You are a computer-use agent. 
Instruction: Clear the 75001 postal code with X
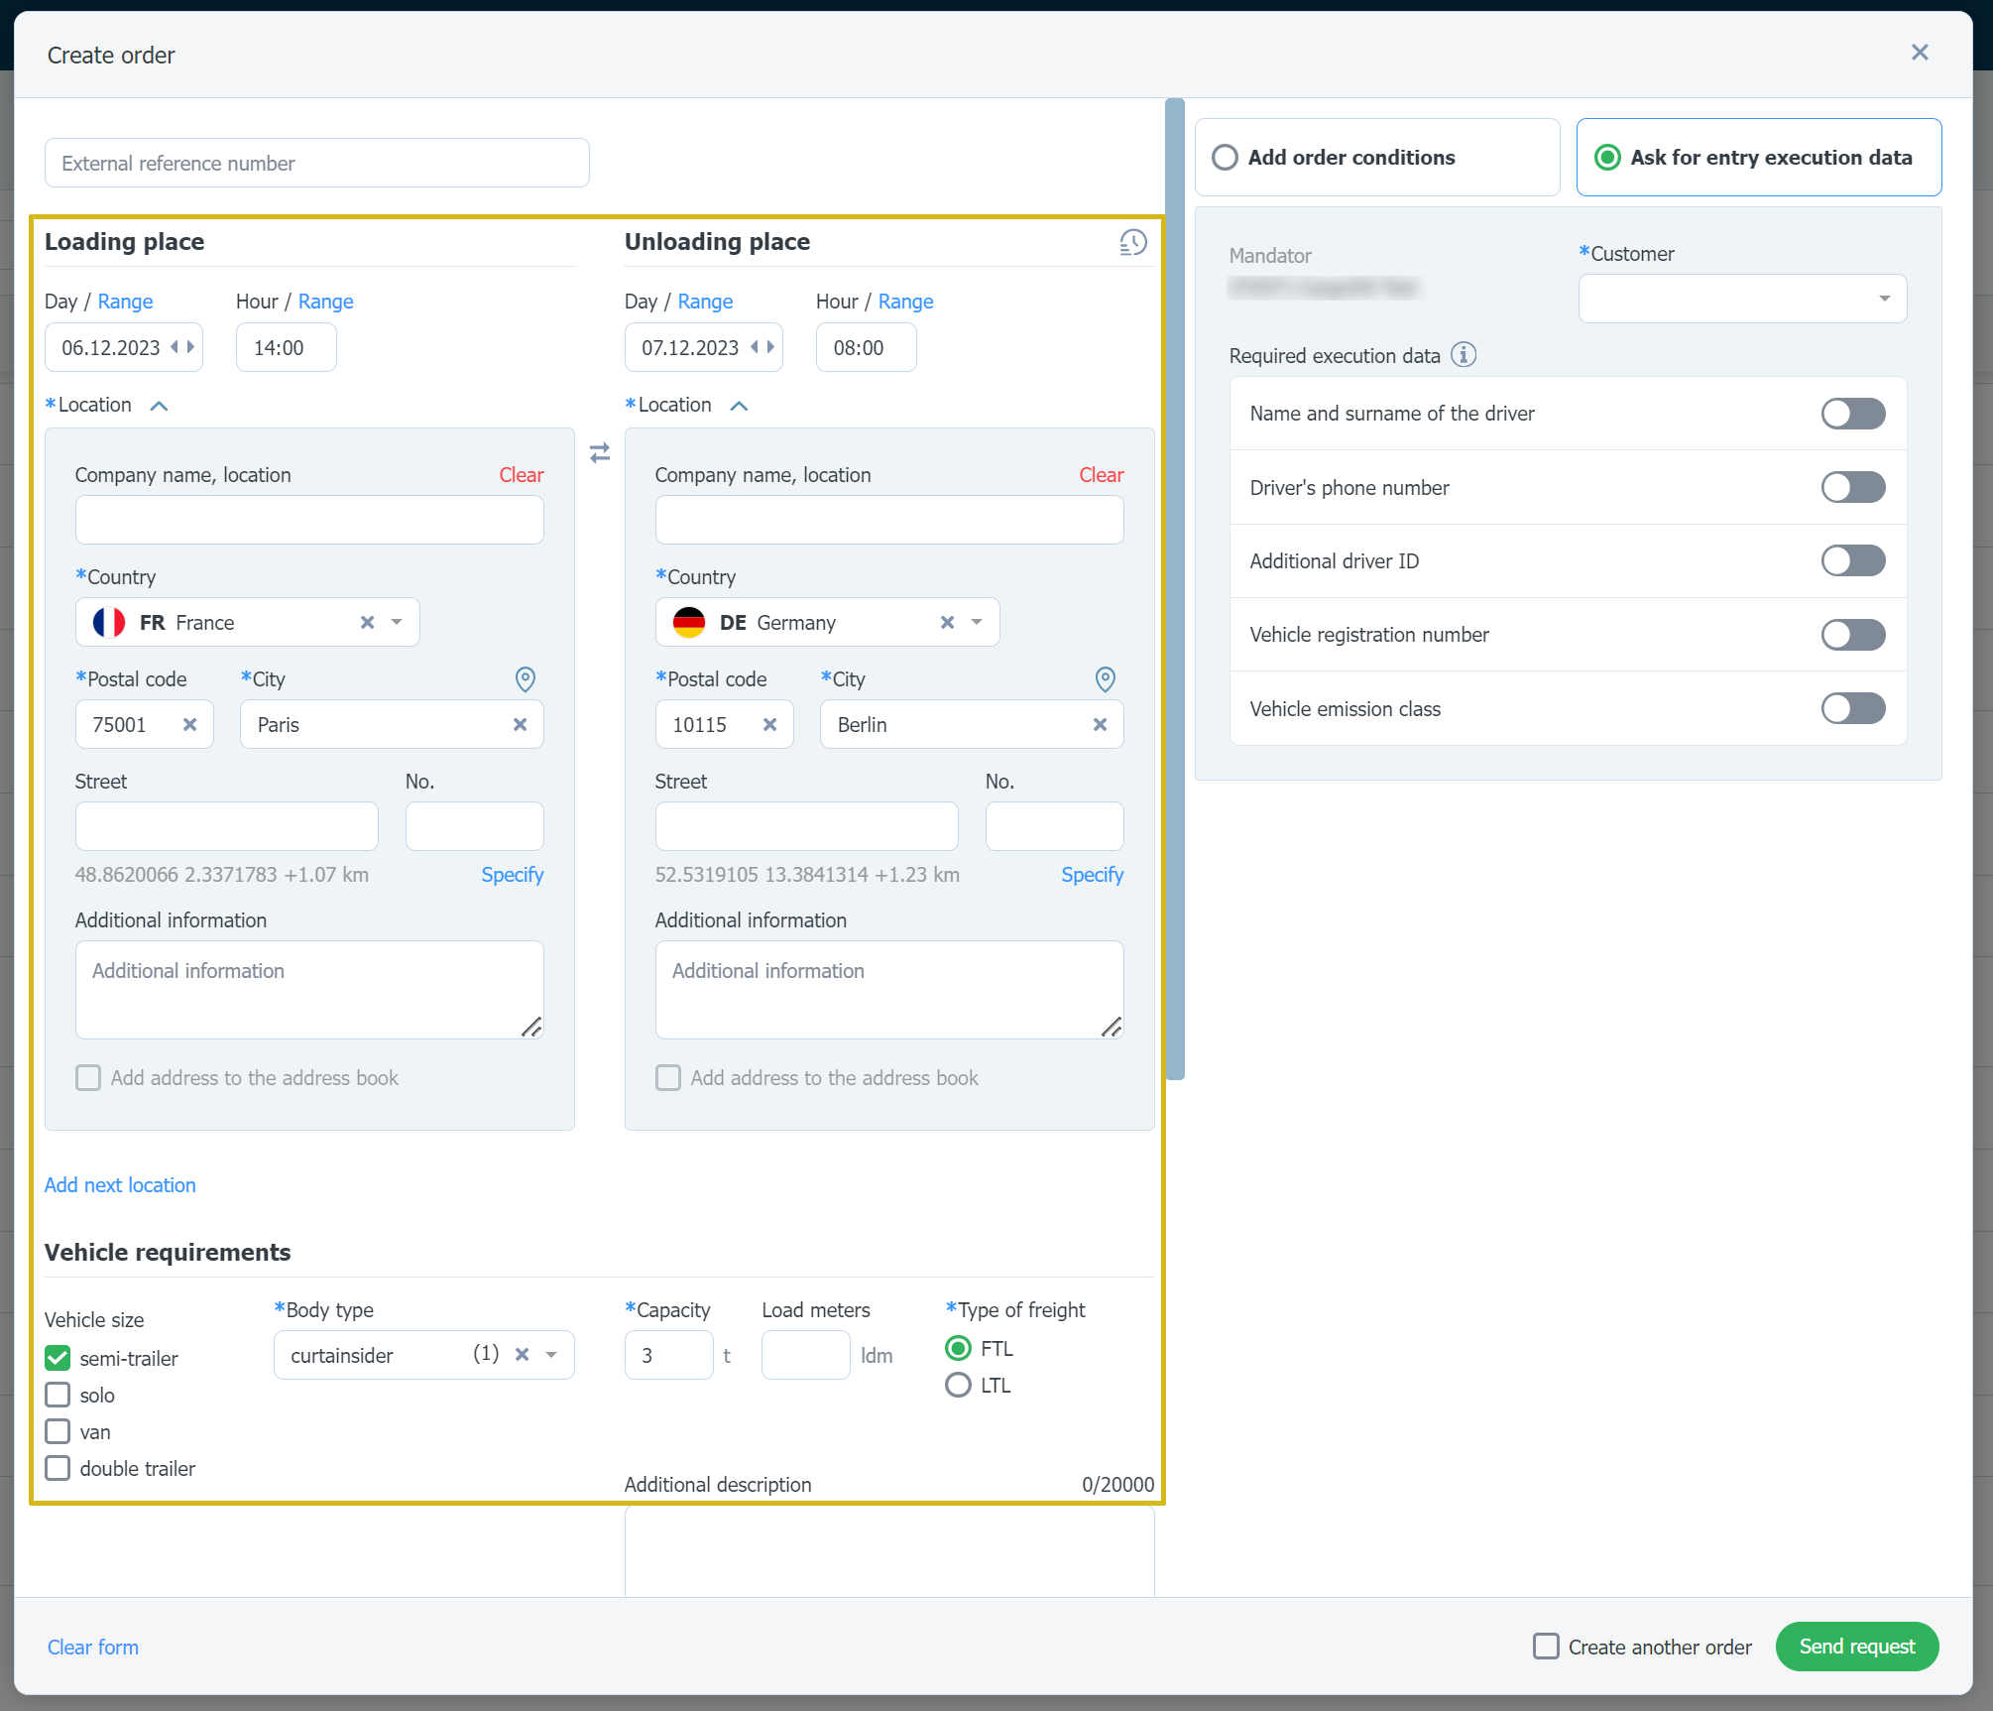189,725
